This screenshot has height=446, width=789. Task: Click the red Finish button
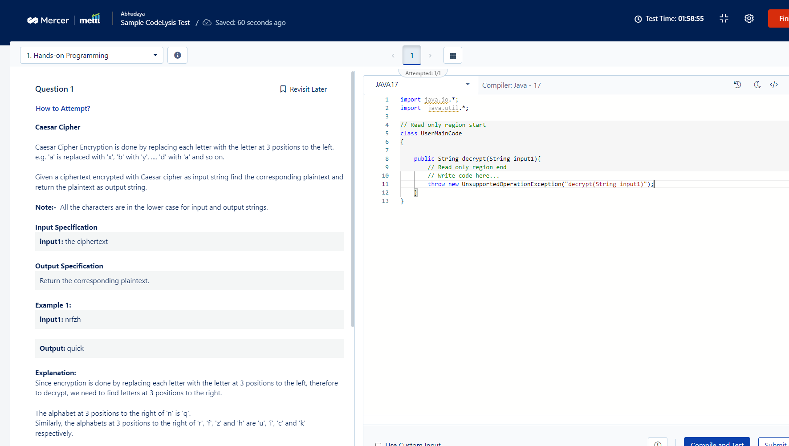coord(779,19)
